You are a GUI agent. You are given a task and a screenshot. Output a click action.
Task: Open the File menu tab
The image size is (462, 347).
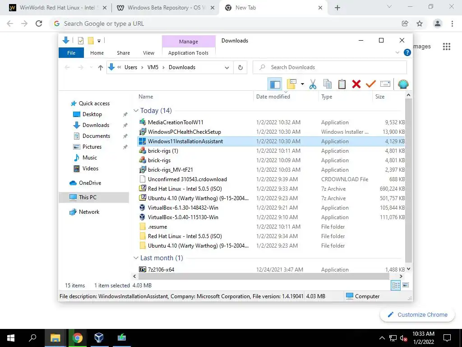(71, 53)
